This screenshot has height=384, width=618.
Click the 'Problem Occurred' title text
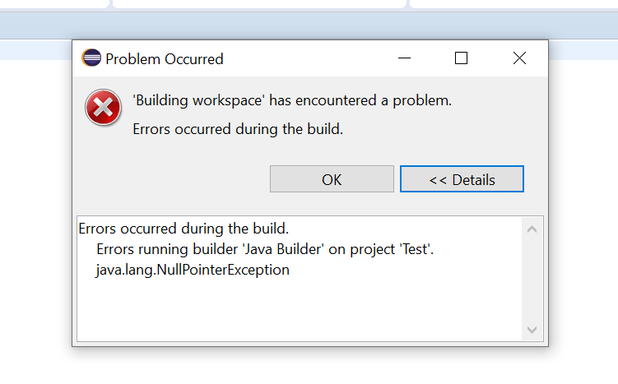tap(165, 59)
